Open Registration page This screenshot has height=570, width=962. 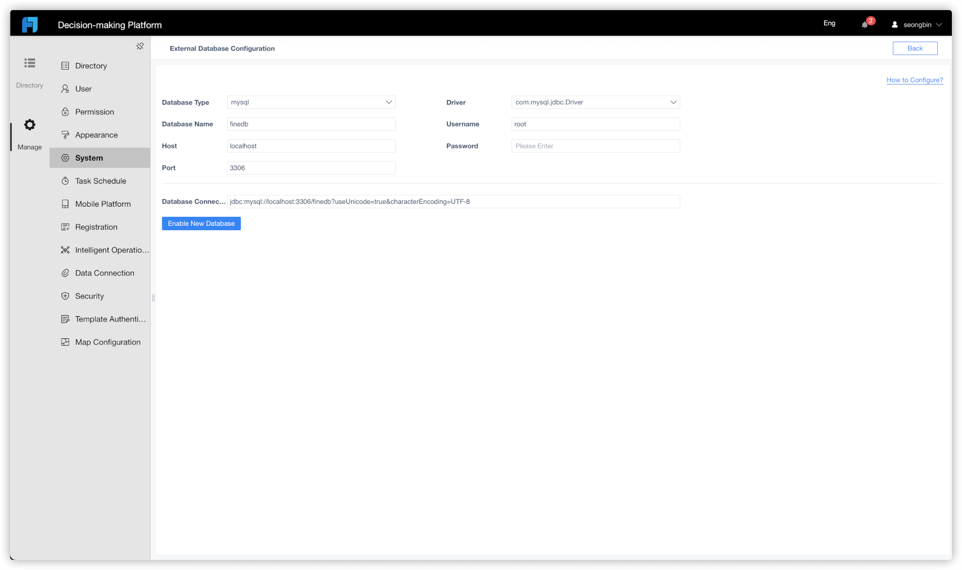[x=100, y=227]
